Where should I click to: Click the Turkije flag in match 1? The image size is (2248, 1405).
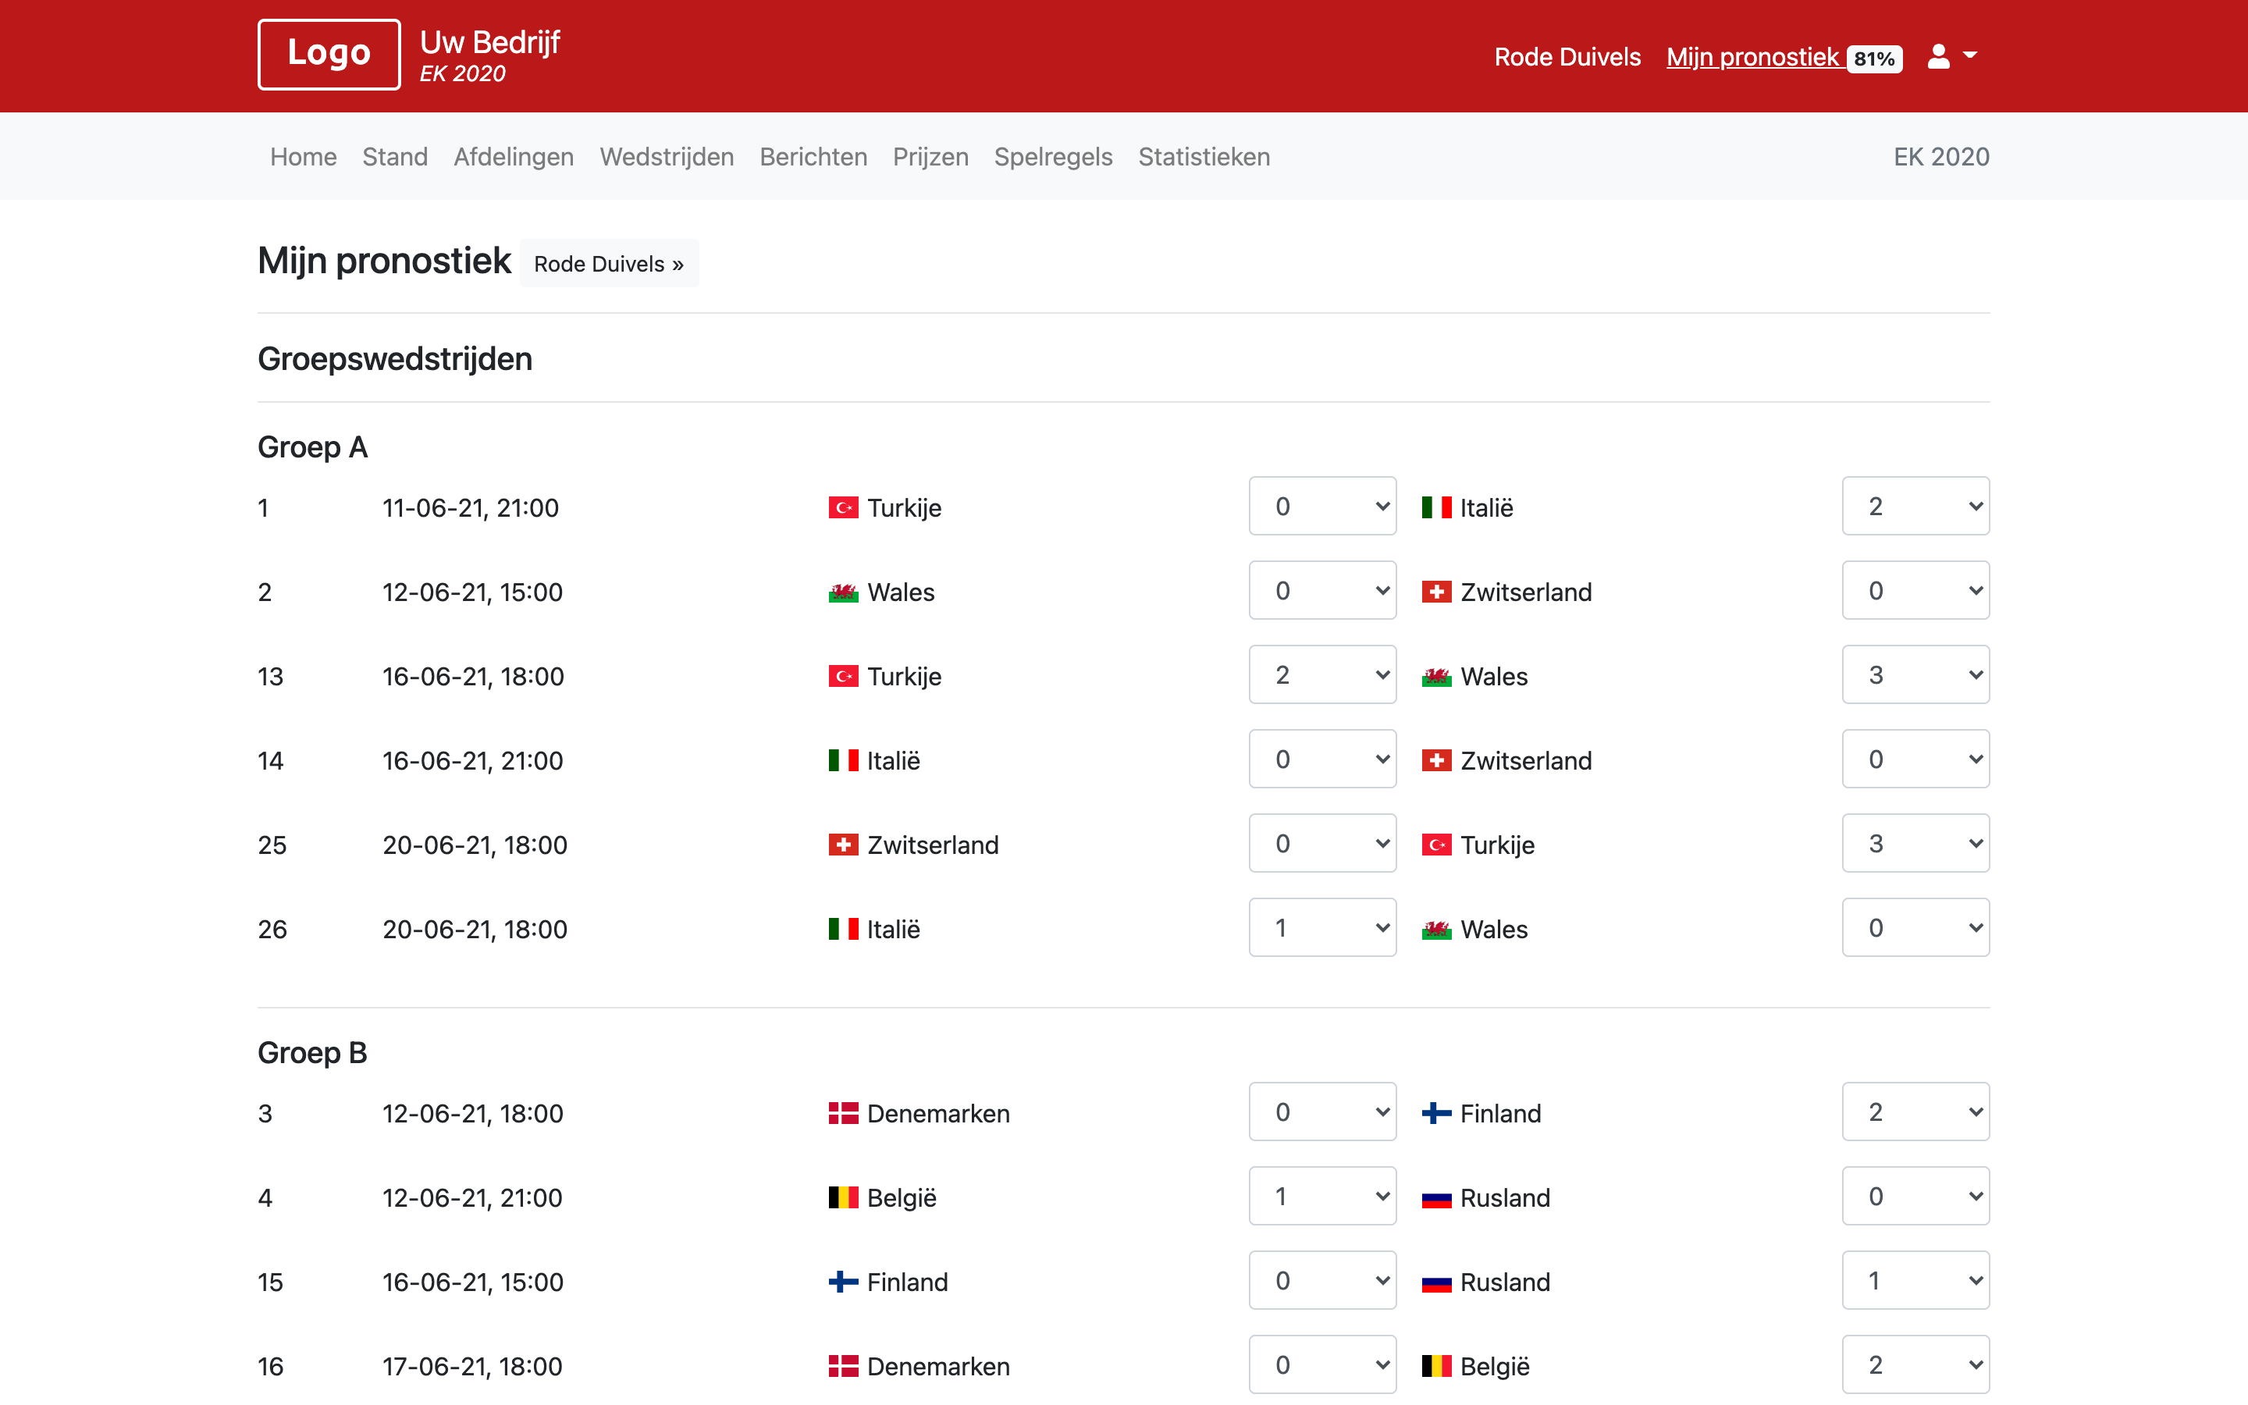point(844,507)
